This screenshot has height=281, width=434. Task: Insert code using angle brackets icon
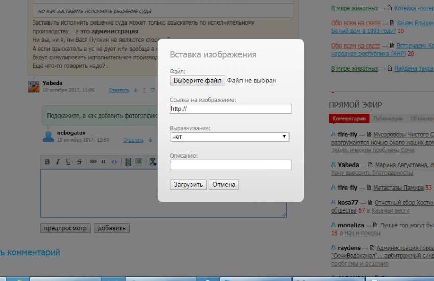[114, 162]
